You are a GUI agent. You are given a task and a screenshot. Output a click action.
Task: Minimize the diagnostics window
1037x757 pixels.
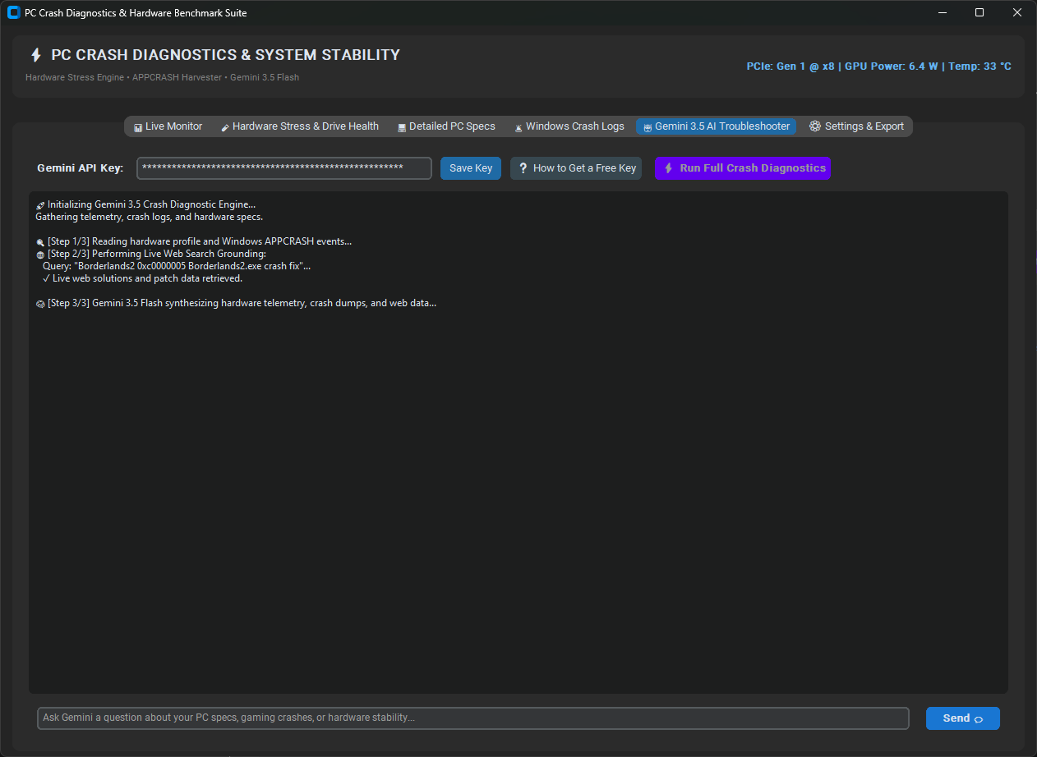pyautogui.click(x=942, y=13)
